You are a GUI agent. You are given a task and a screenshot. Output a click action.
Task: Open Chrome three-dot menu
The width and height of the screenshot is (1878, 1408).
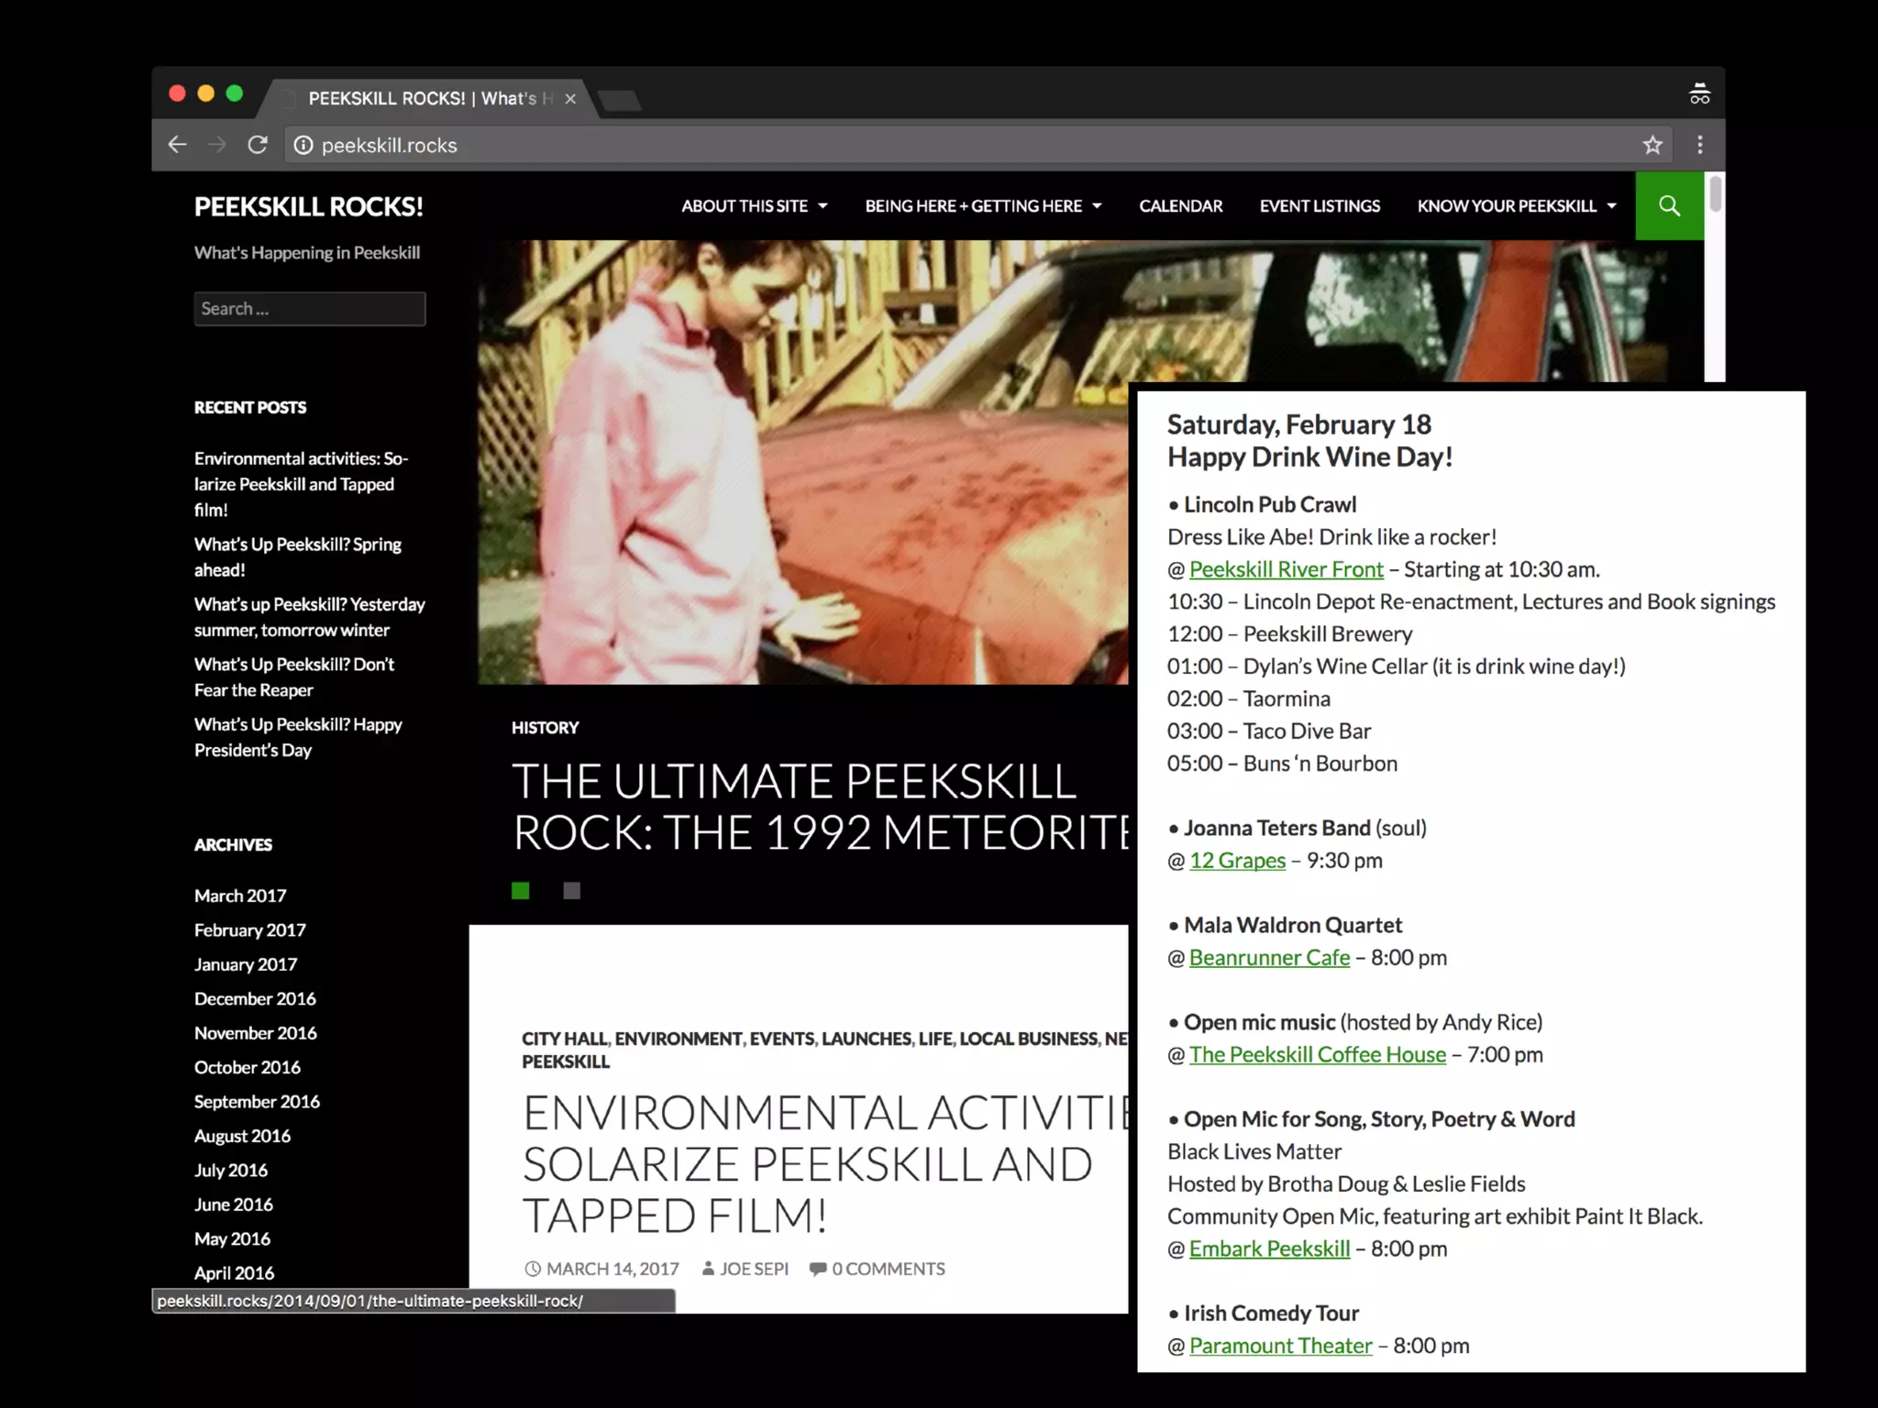click(x=1700, y=145)
